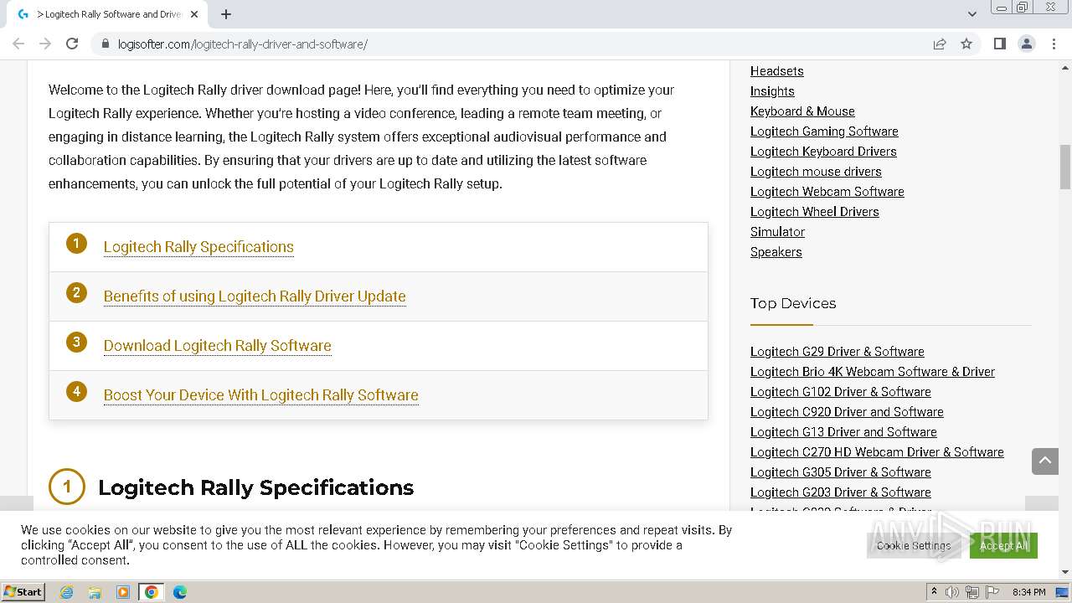Accept all cookies
Screen dimensions: 1072x603
[x=1003, y=545]
